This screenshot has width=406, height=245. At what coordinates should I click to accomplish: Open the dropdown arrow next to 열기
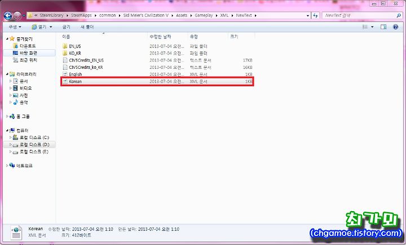pos(51,27)
